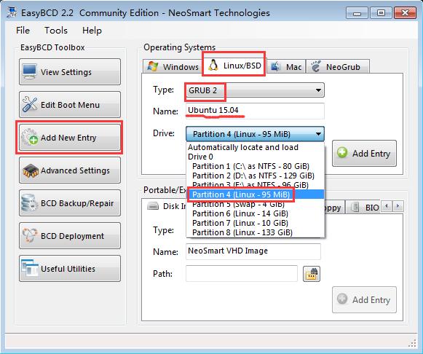Switch to the Mac tab
The image size is (423, 354).
287,66
